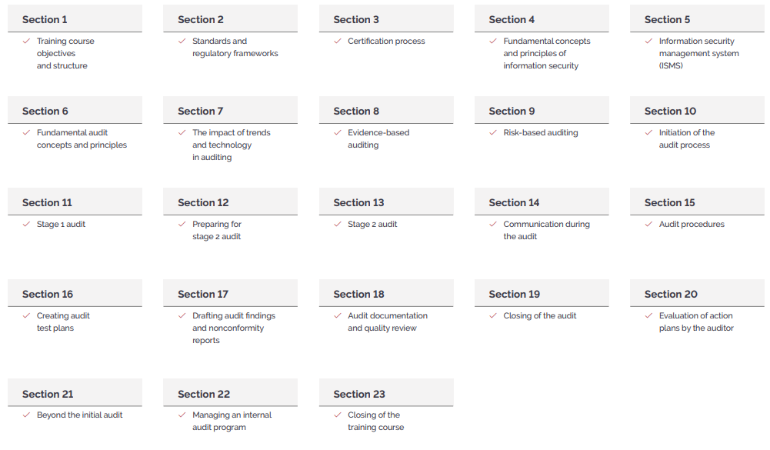Click Standards and regulatory frameworks text
The height and width of the screenshot is (450, 770).
pyautogui.click(x=235, y=47)
